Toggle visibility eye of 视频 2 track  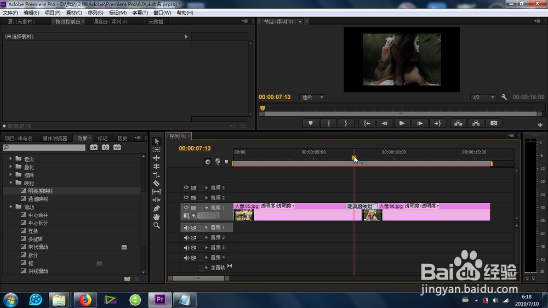tap(186, 197)
